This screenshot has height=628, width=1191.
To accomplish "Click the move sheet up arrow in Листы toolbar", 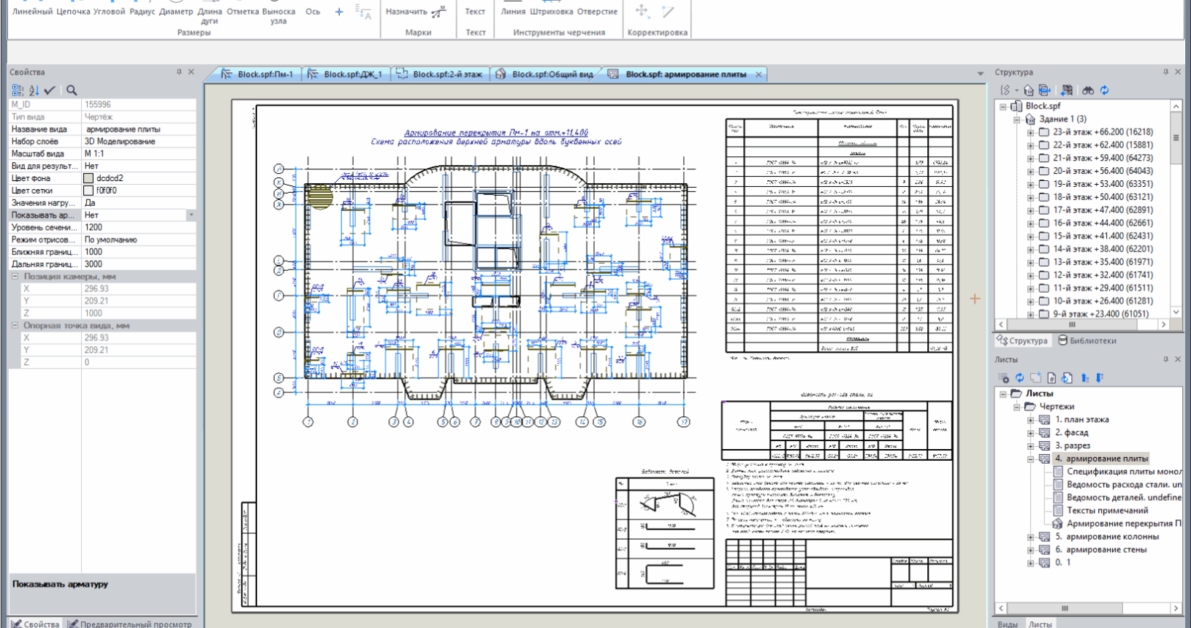I will pos(1084,378).
